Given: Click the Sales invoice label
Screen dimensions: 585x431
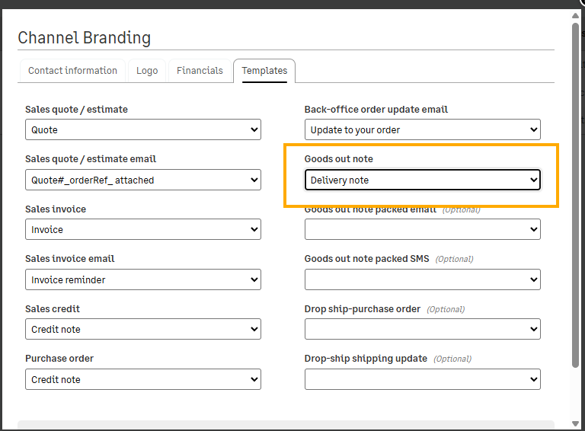Looking at the screenshot, I should click(x=56, y=209).
